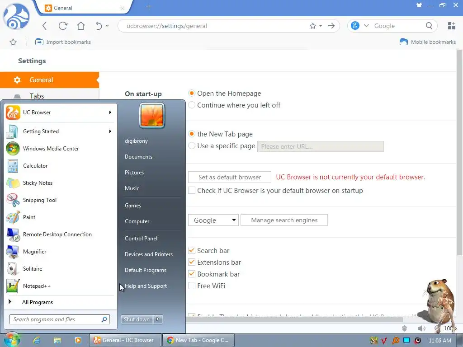The width and height of the screenshot is (463, 347).
Task: Open Shut down options arrow
Action: [158, 319]
